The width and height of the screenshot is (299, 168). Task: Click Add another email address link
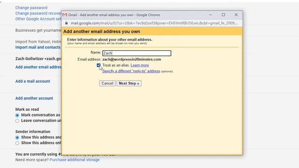pyautogui.click(x=38, y=67)
